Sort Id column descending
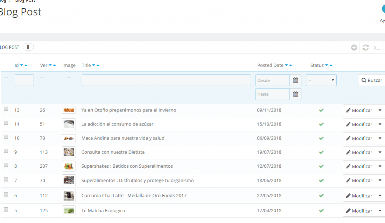Screen dimensions: 385x223 pyautogui.click(x=22, y=65)
